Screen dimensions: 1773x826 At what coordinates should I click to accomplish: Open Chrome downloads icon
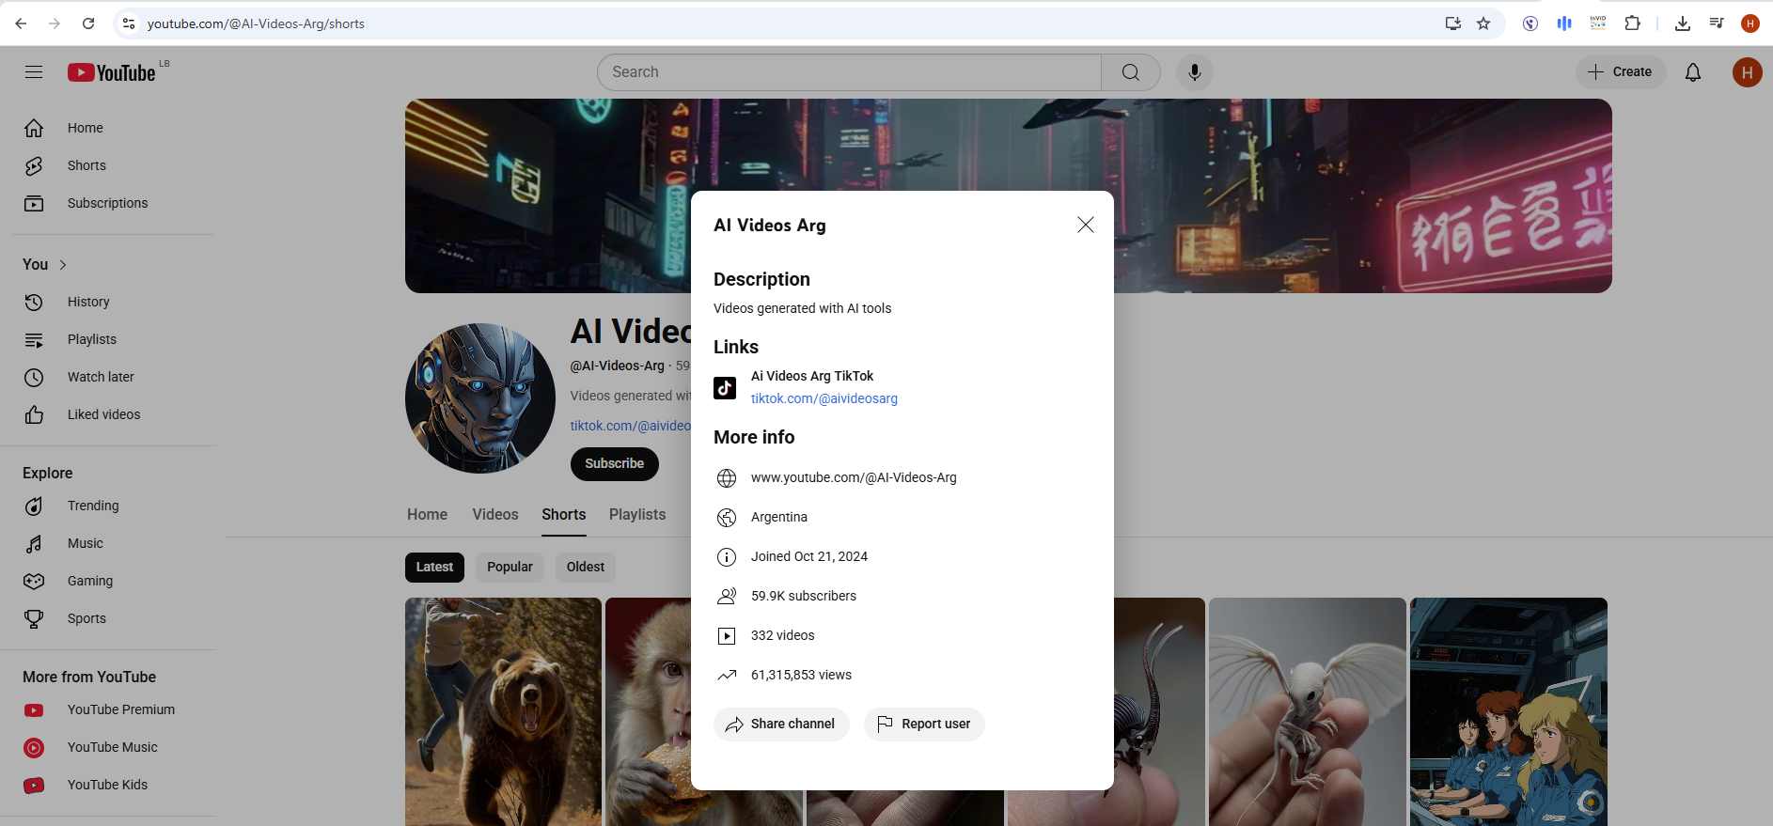click(1682, 23)
